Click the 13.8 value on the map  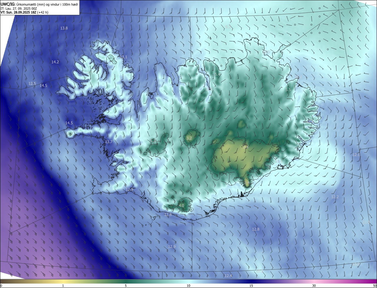64,28
